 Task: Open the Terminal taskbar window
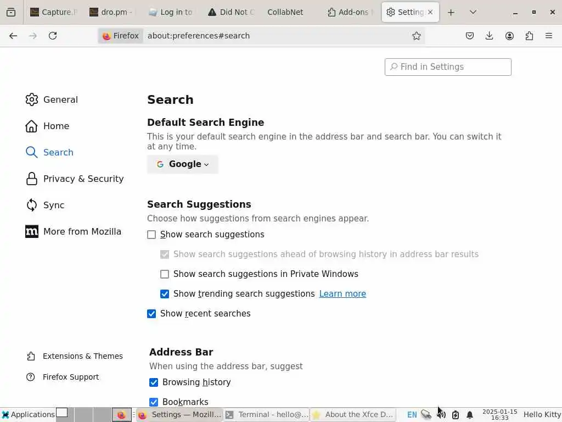point(267,415)
